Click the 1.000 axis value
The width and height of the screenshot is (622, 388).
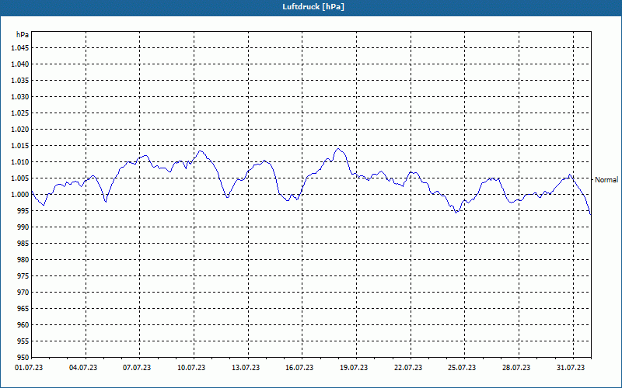pos(20,195)
